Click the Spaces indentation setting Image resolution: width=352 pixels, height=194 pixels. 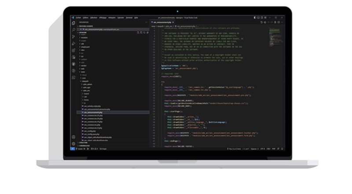coord(255,149)
